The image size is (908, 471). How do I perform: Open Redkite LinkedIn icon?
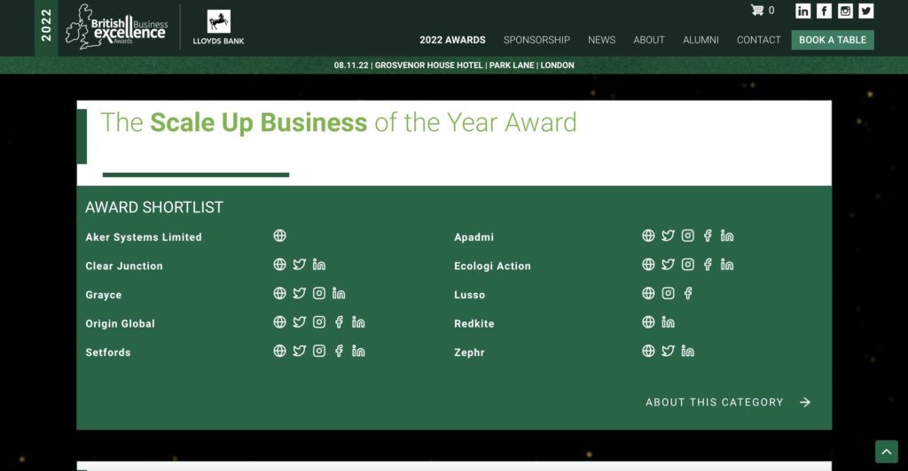(669, 322)
